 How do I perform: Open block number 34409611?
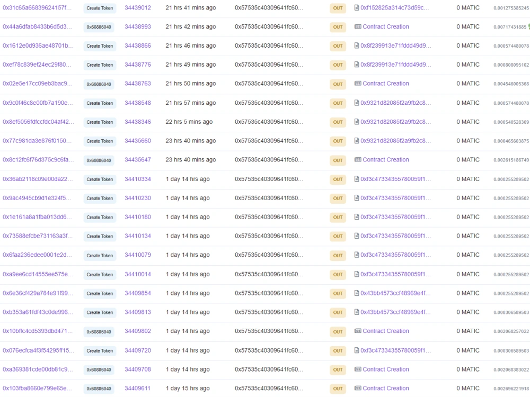(x=137, y=388)
